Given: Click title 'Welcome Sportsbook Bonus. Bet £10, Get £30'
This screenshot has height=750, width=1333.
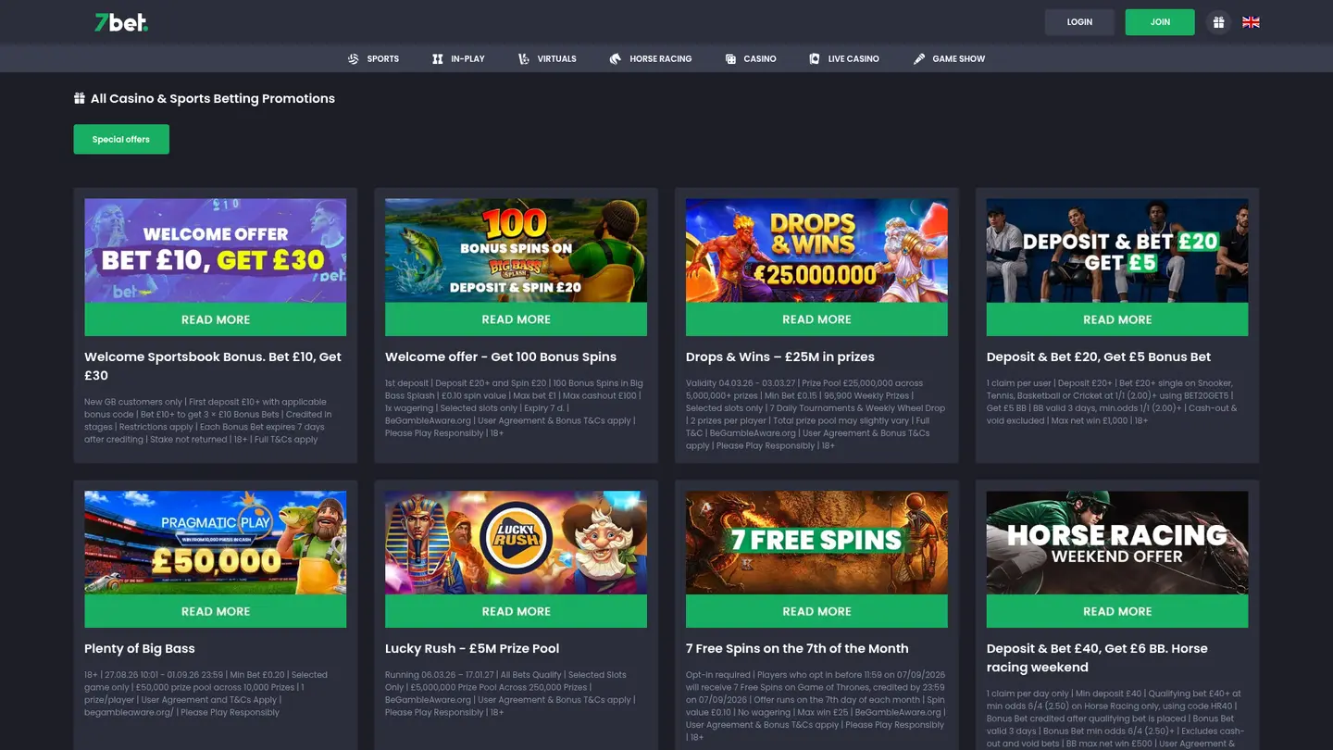Looking at the screenshot, I should (213, 366).
